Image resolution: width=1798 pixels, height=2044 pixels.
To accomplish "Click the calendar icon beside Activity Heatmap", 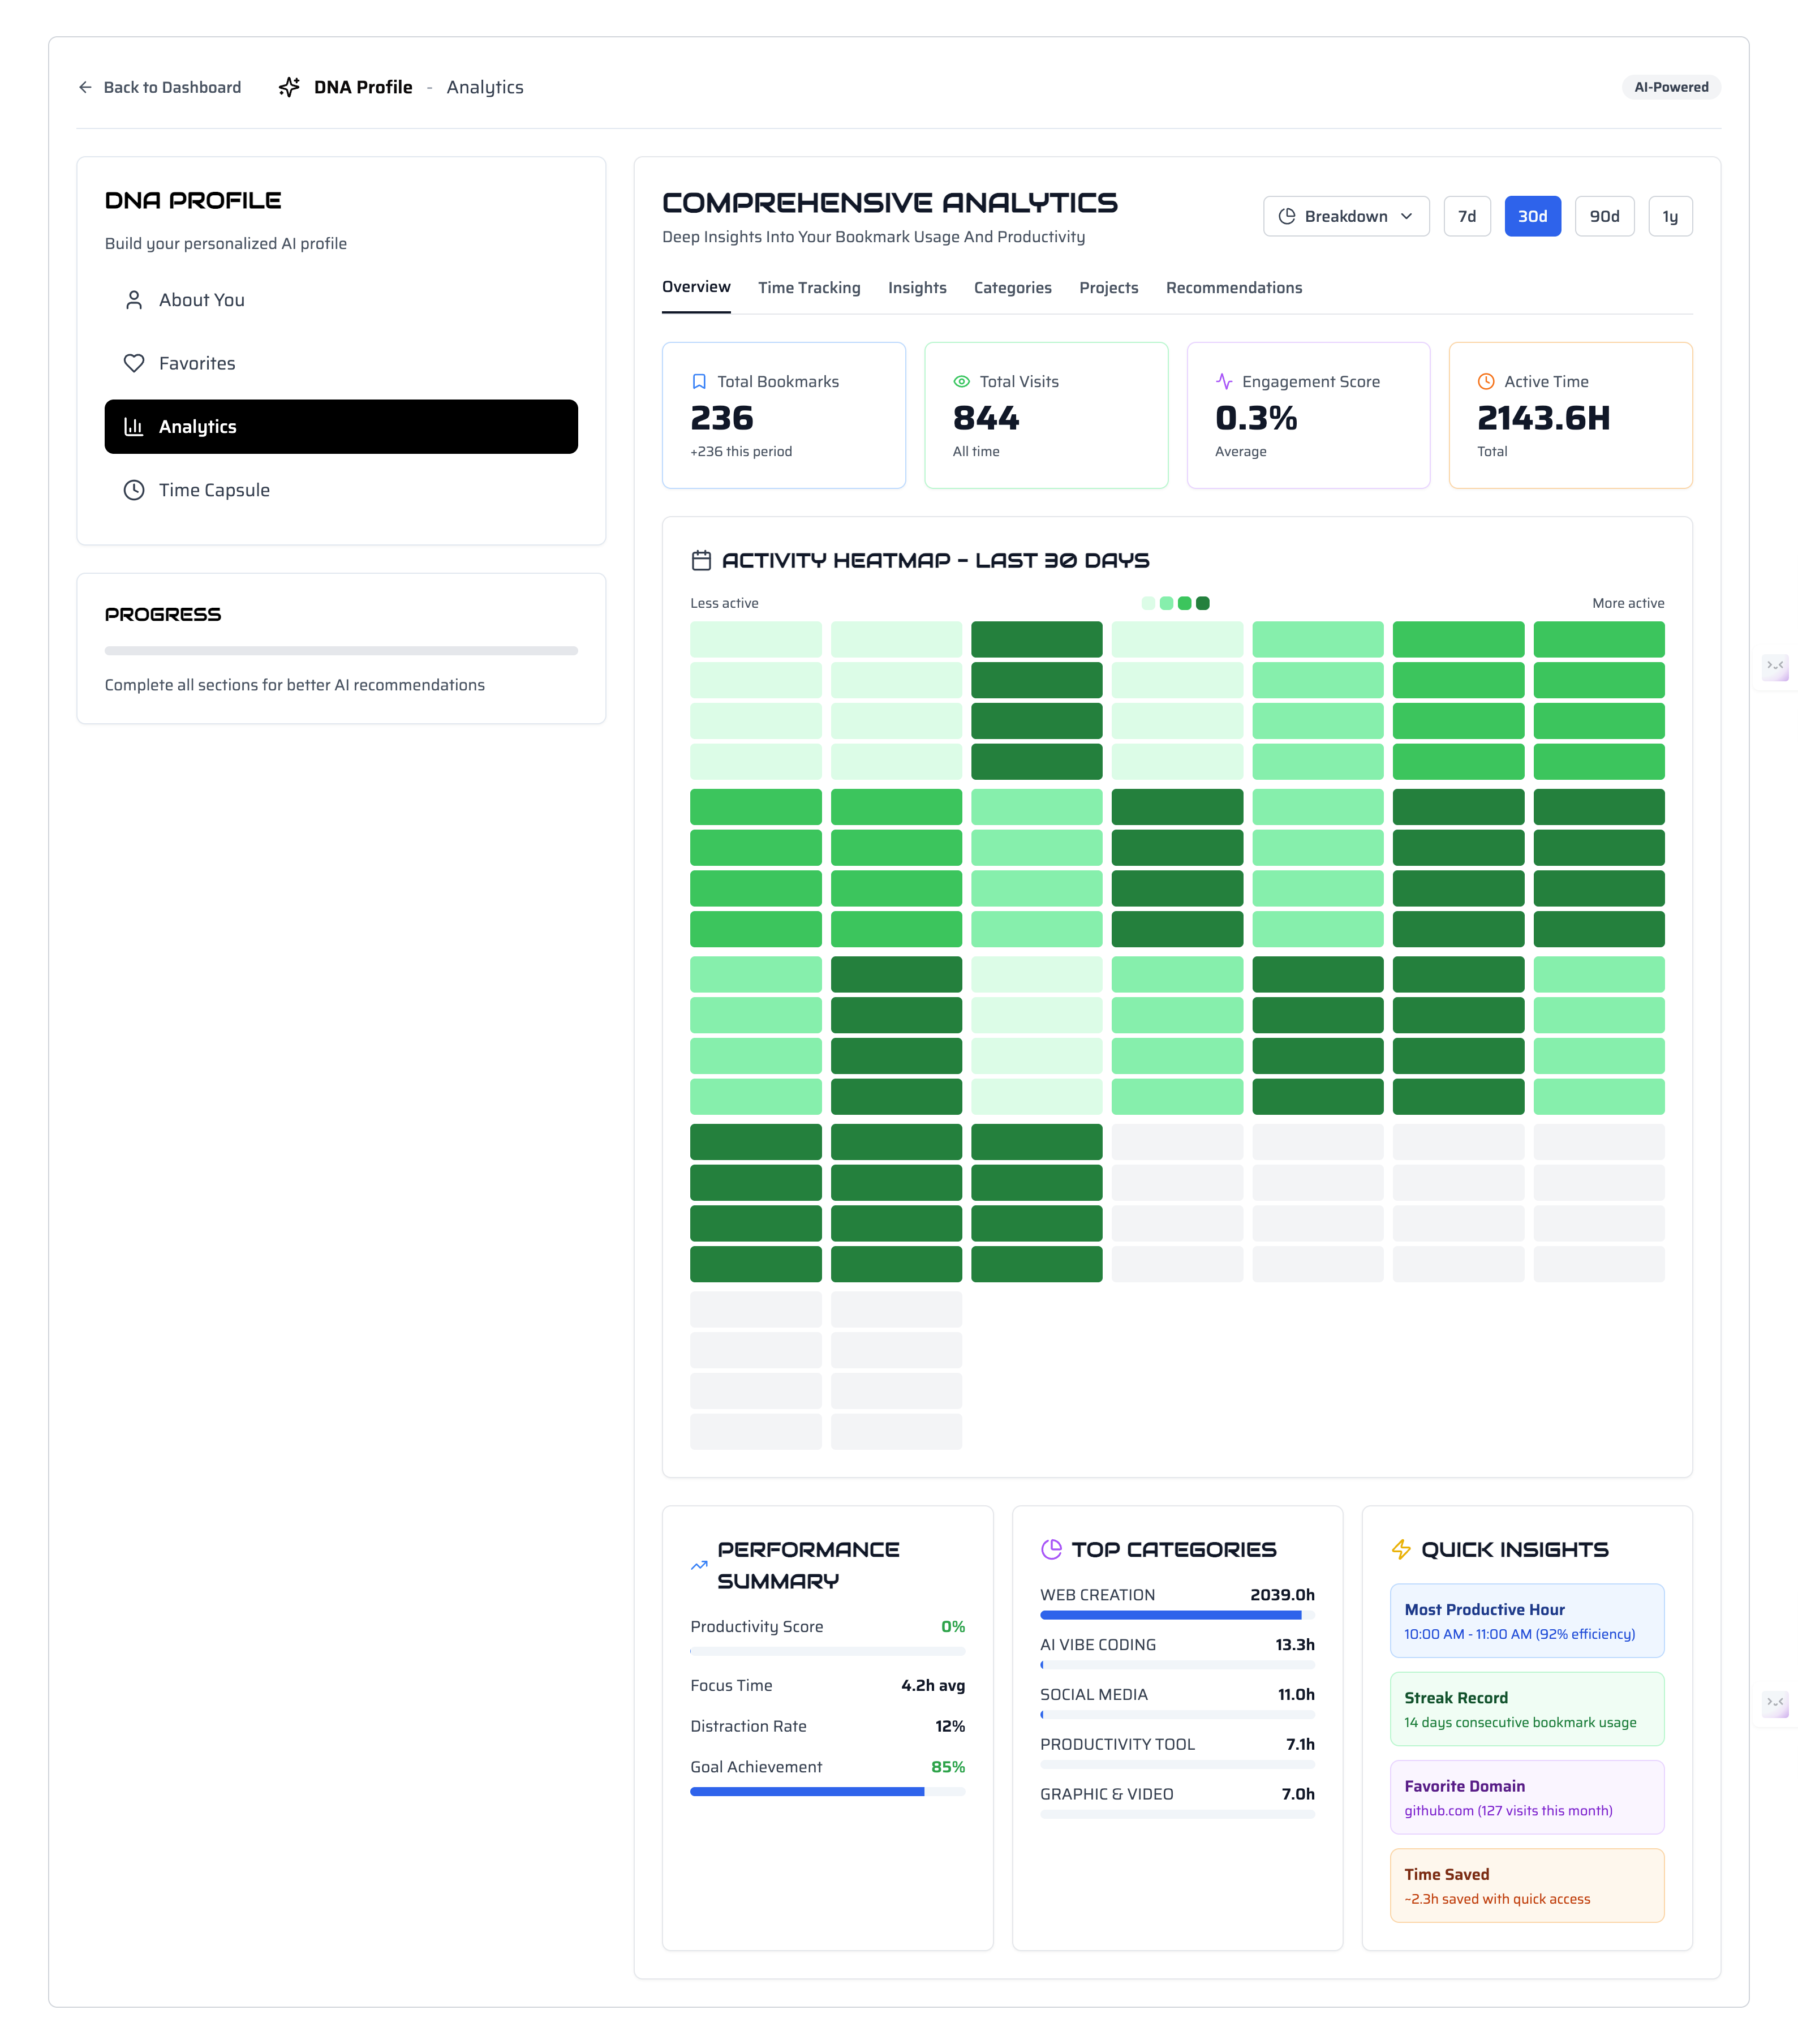I will (703, 560).
